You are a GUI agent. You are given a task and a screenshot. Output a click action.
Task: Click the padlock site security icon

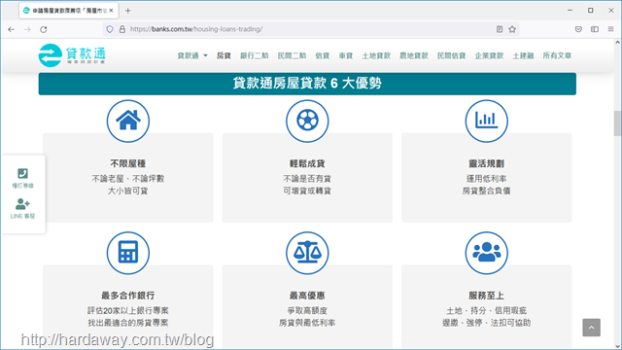(122, 29)
